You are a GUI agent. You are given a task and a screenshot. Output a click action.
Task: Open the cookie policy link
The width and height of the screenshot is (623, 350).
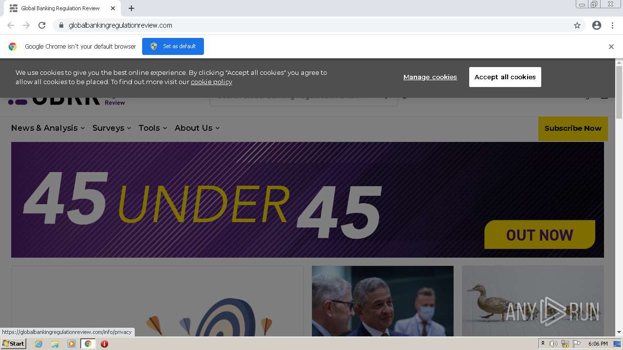point(211,82)
